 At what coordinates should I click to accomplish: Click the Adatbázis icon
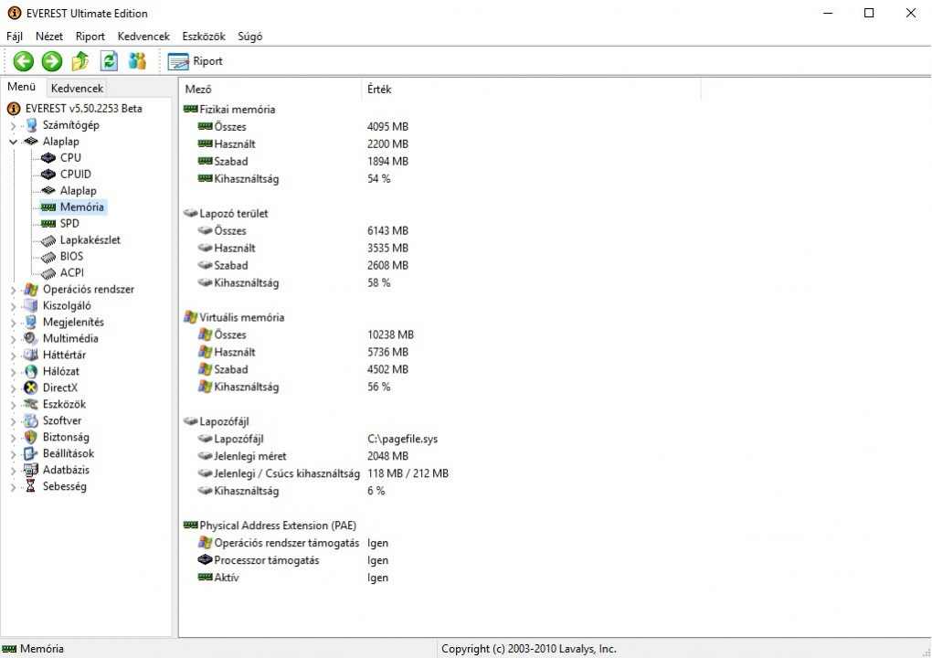tap(31, 470)
